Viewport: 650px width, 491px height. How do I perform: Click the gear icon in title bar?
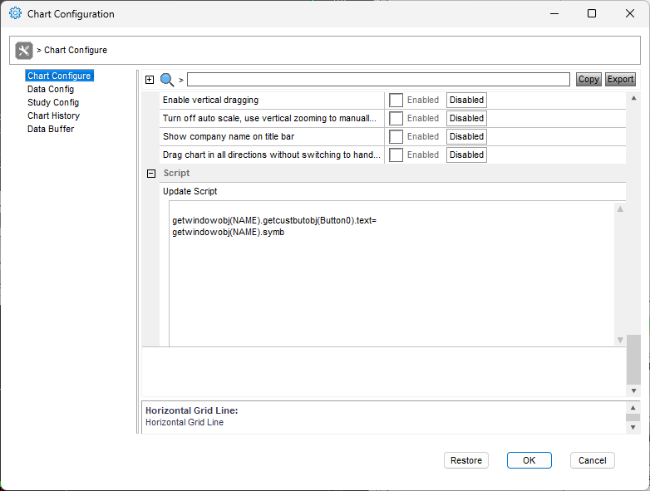coord(15,13)
